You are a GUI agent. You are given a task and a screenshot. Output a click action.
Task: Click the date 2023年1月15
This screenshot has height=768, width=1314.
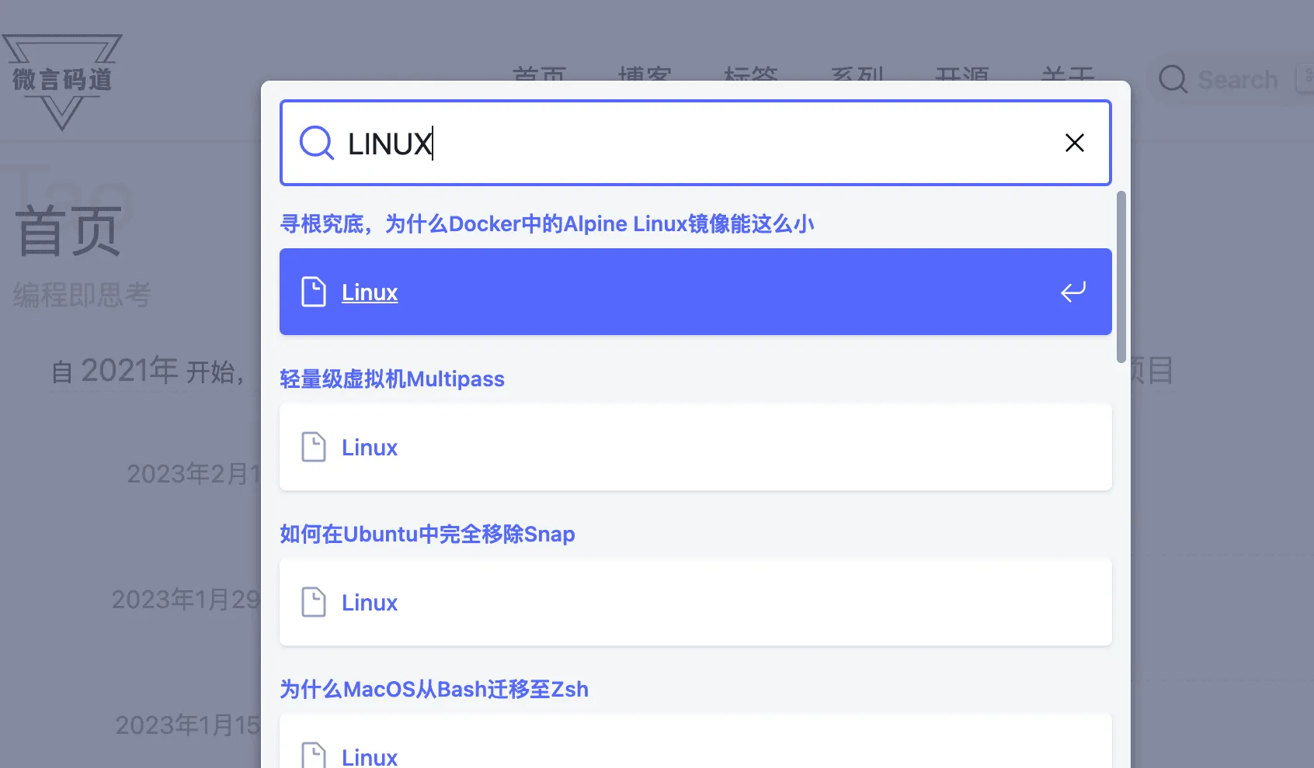tap(188, 725)
